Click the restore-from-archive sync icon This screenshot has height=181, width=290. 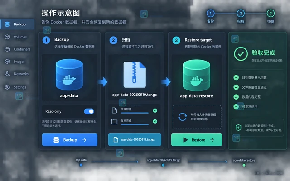[182, 117]
